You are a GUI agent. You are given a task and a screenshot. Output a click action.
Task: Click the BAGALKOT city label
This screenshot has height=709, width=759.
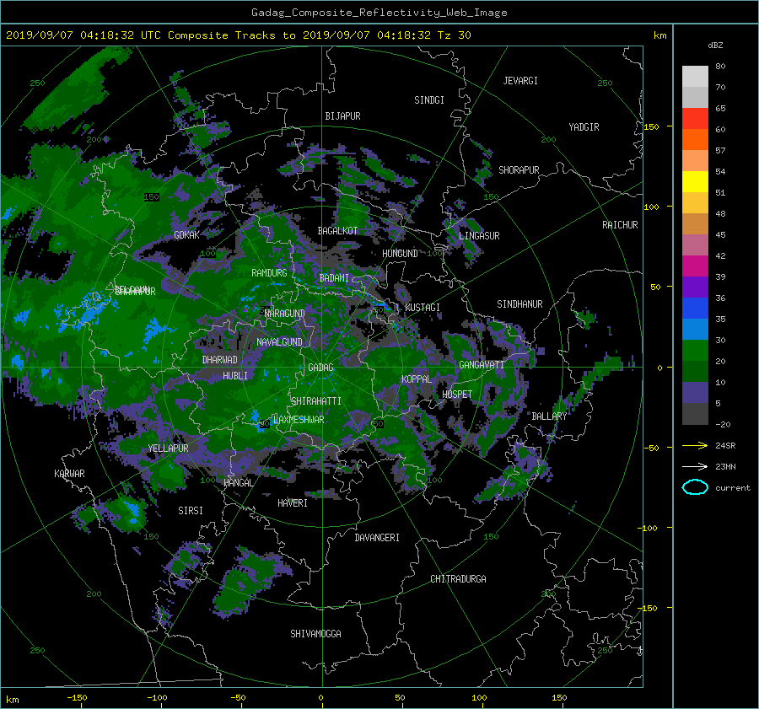coord(337,231)
